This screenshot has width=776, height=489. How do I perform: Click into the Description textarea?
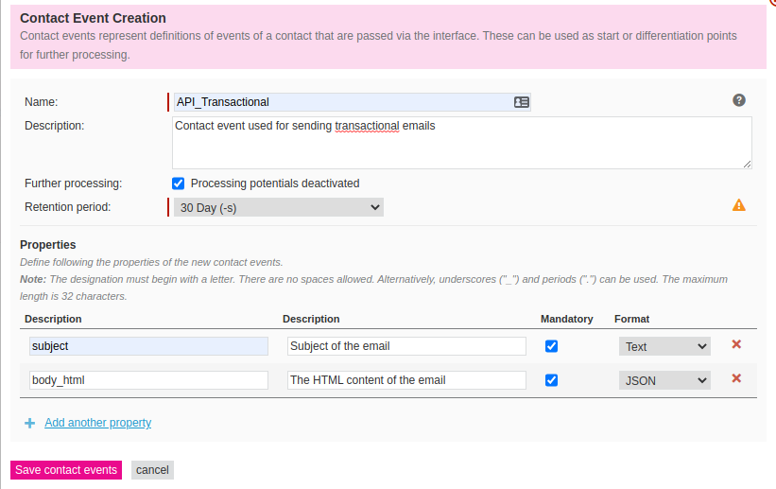[462, 143]
